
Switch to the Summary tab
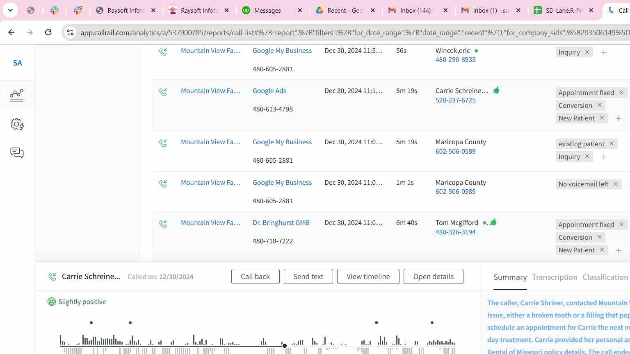tap(510, 277)
